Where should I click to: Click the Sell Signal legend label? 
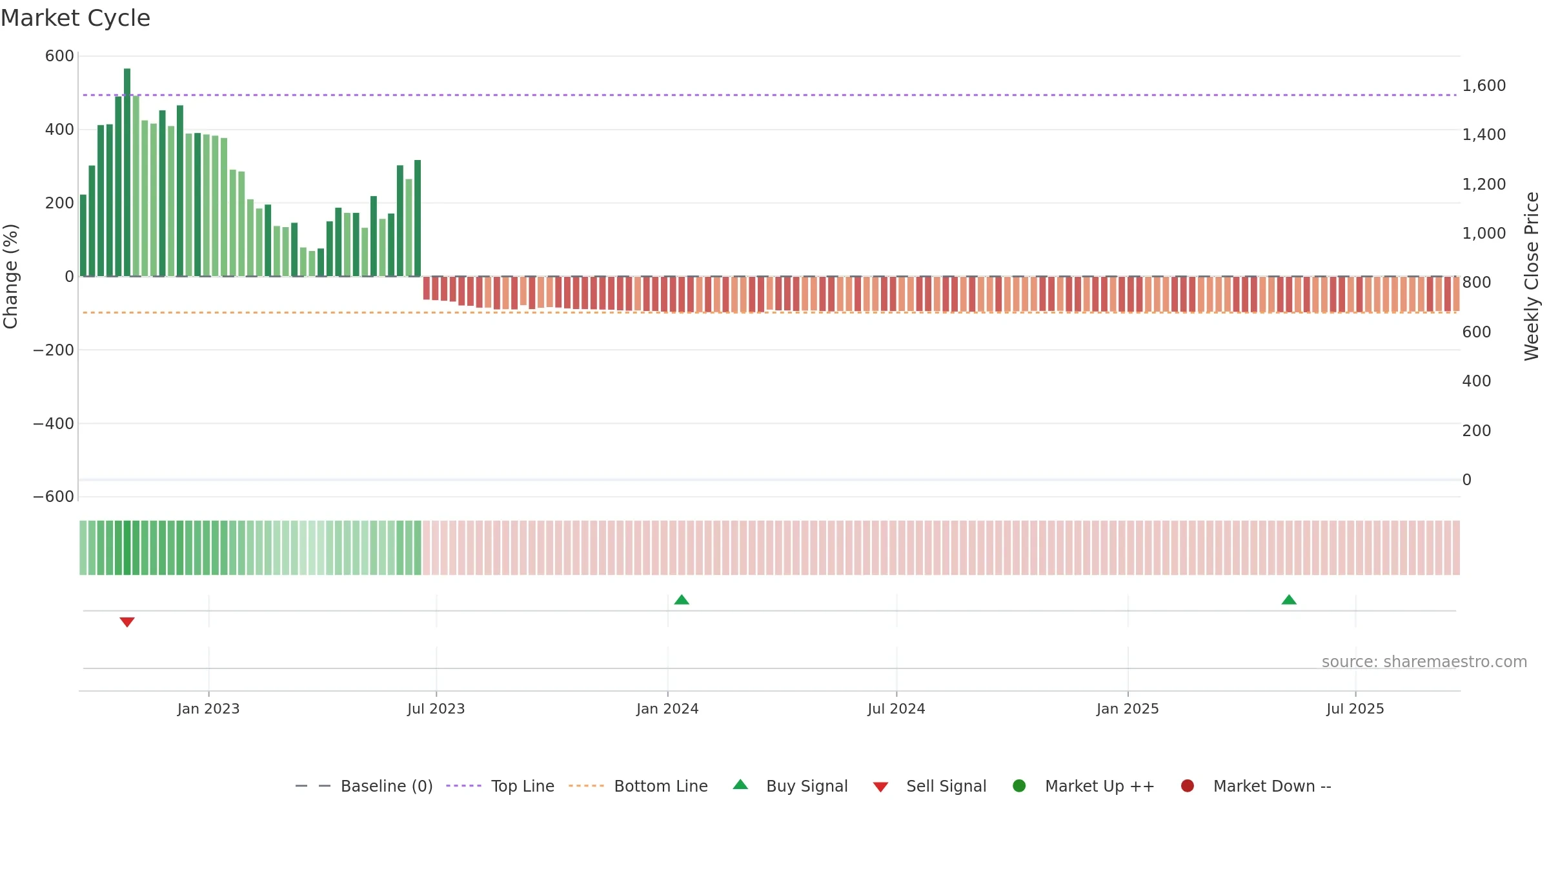coord(946,786)
